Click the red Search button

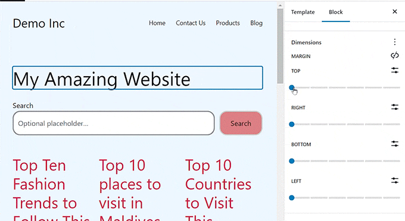(241, 124)
